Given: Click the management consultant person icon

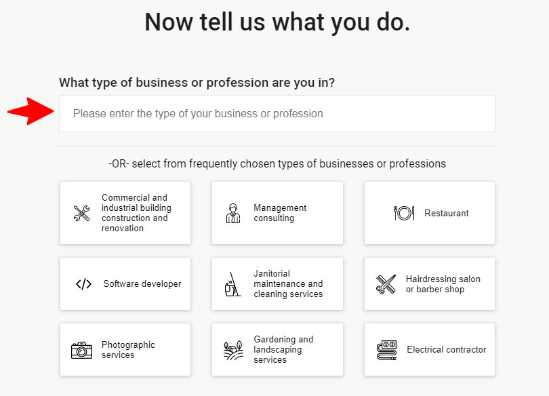Looking at the screenshot, I should [x=233, y=213].
